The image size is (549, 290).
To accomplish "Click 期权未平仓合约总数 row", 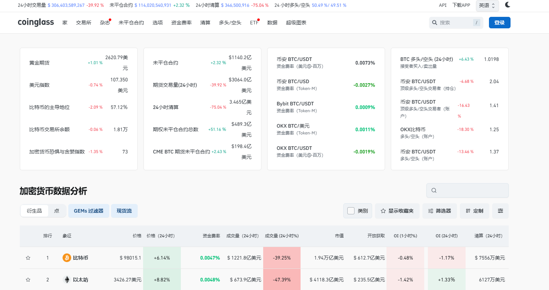I will pyautogui.click(x=202, y=129).
